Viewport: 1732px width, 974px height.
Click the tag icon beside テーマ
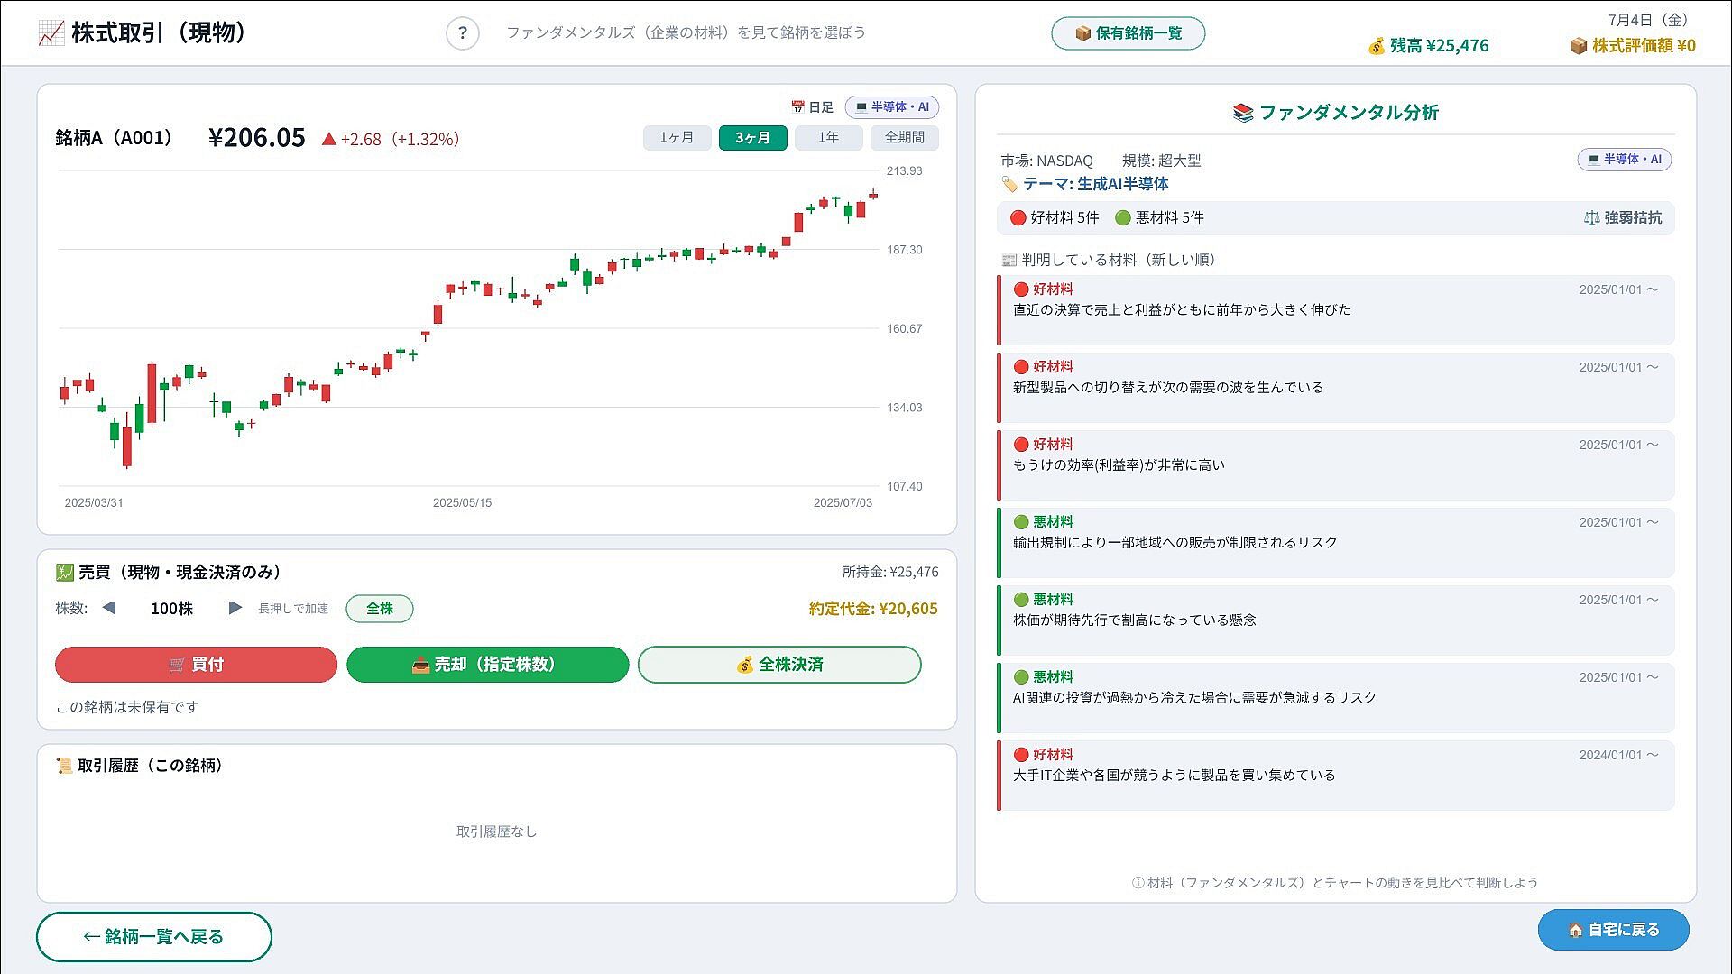point(1009,184)
